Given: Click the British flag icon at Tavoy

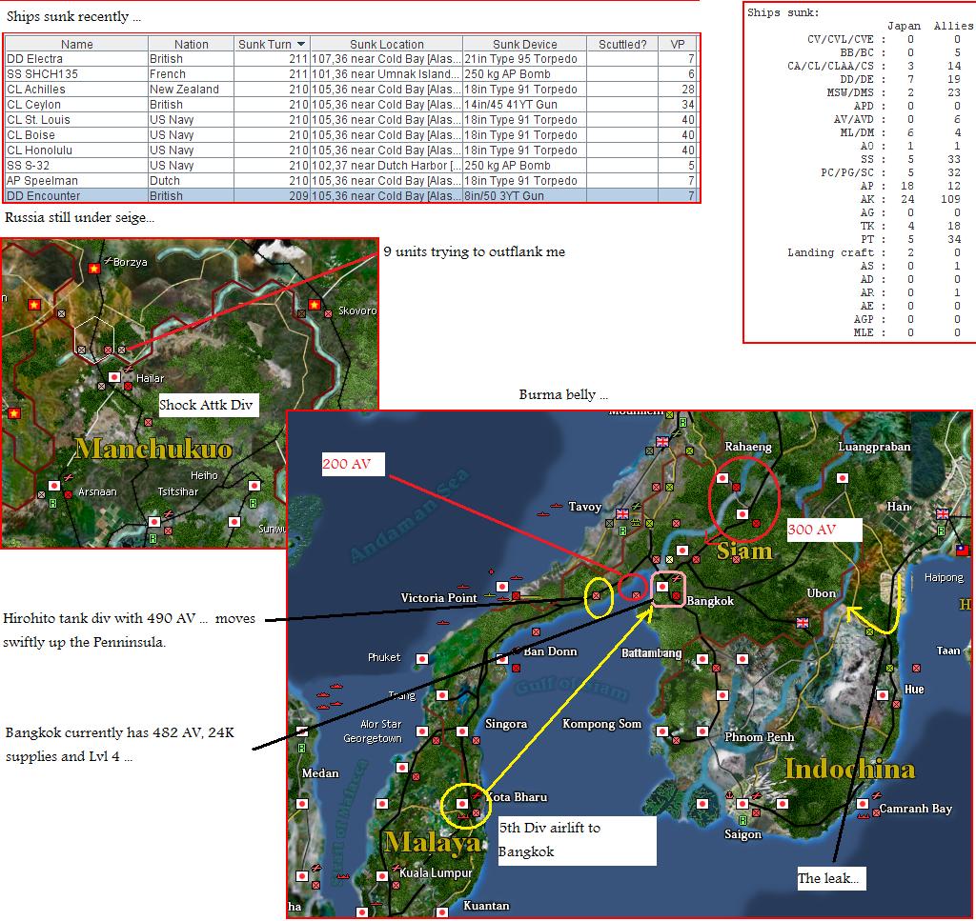Looking at the screenshot, I should coord(621,513).
